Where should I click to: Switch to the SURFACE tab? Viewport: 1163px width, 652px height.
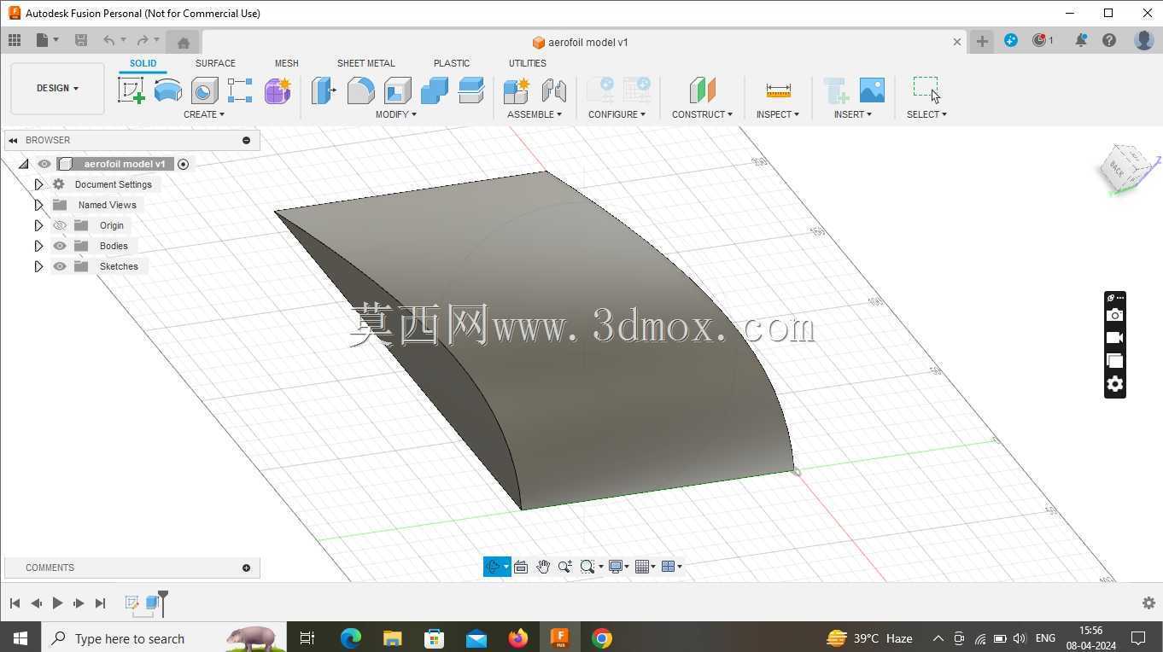tap(215, 63)
